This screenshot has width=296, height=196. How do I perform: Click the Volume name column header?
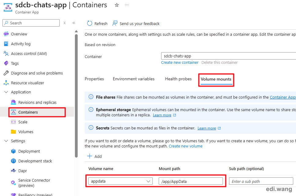101,169
